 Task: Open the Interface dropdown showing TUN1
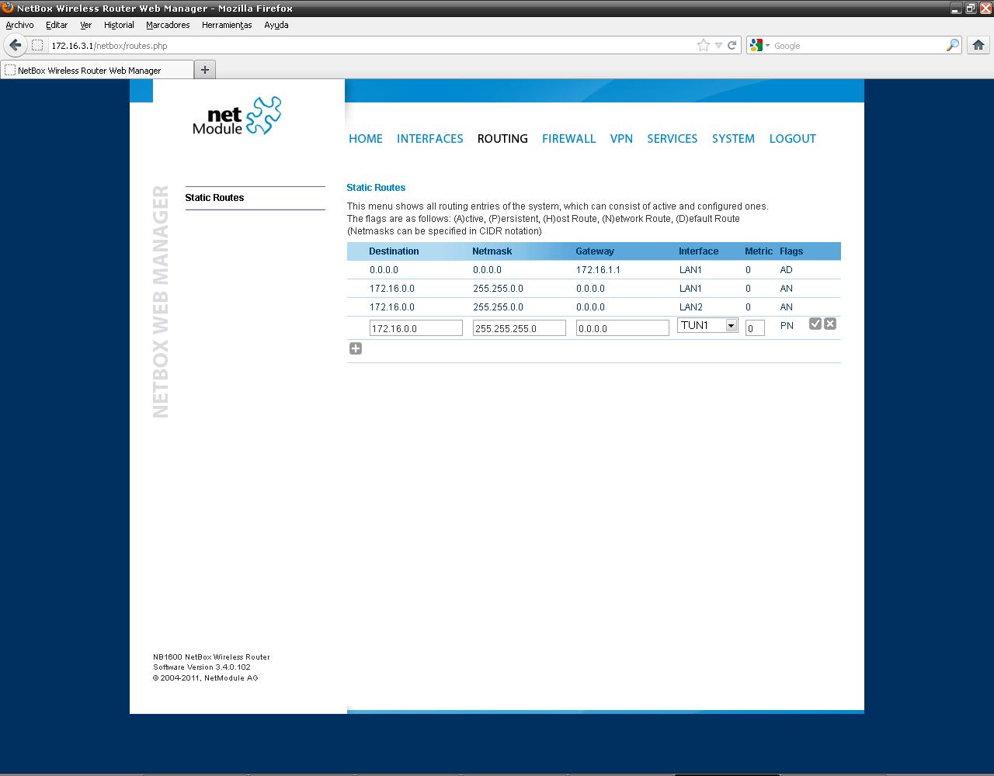(707, 325)
